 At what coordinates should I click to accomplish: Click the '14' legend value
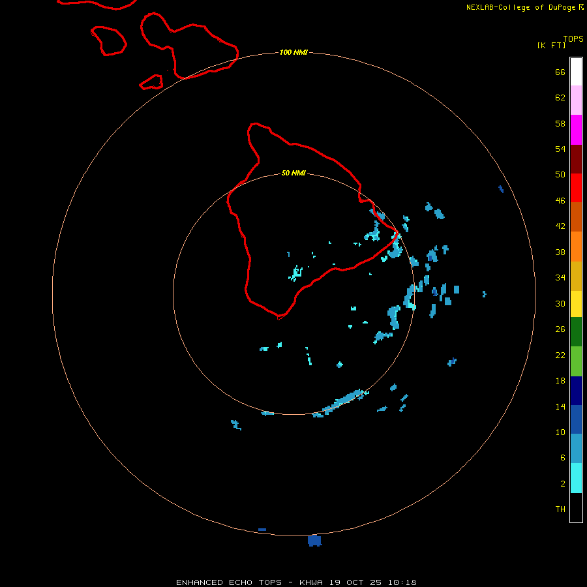coord(560,406)
